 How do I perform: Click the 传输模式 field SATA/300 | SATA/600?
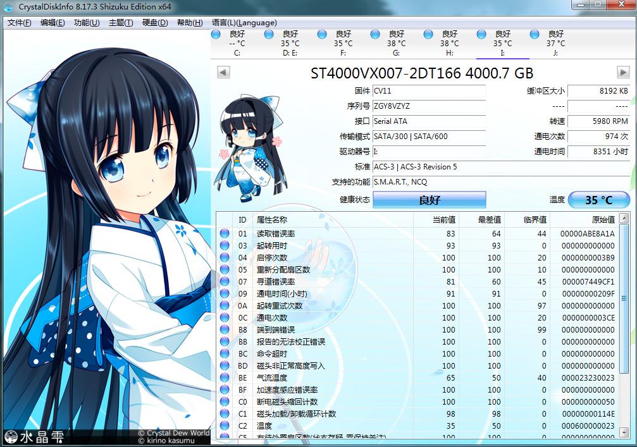coord(429,137)
